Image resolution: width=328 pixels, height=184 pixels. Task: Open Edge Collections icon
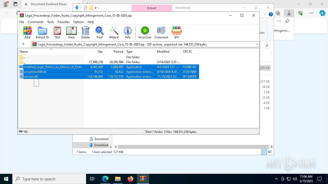coord(278,13)
